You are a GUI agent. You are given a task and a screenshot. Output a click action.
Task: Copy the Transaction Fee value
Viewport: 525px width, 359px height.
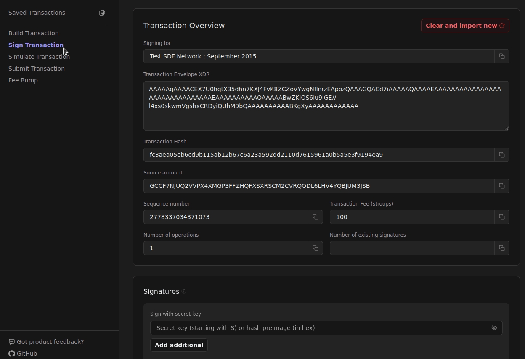[501, 217]
